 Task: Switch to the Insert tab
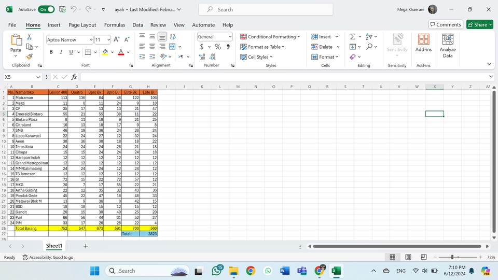[54, 25]
